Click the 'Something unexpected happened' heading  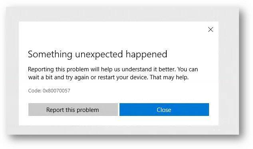(x=98, y=55)
